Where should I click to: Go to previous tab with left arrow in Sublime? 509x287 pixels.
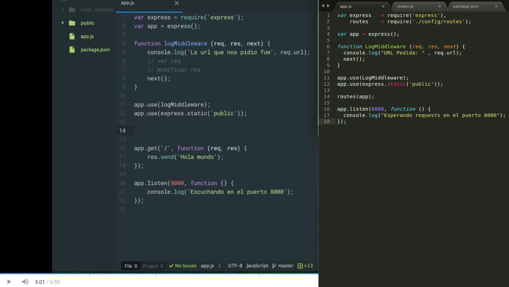click(323, 6)
